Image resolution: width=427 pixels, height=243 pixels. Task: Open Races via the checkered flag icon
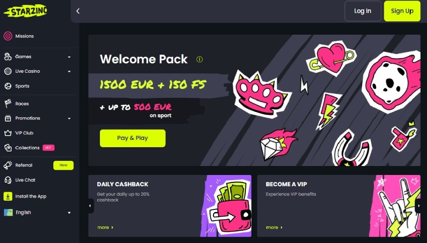8,104
